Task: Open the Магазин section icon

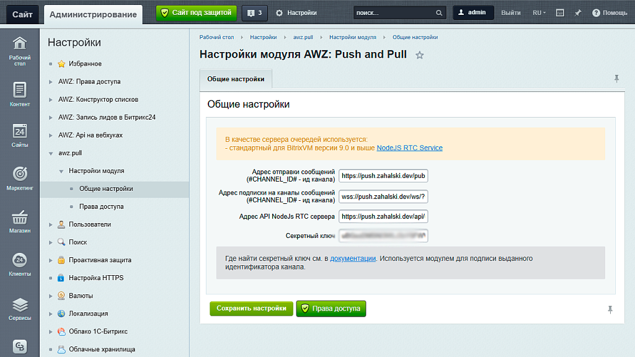Action: point(19,220)
